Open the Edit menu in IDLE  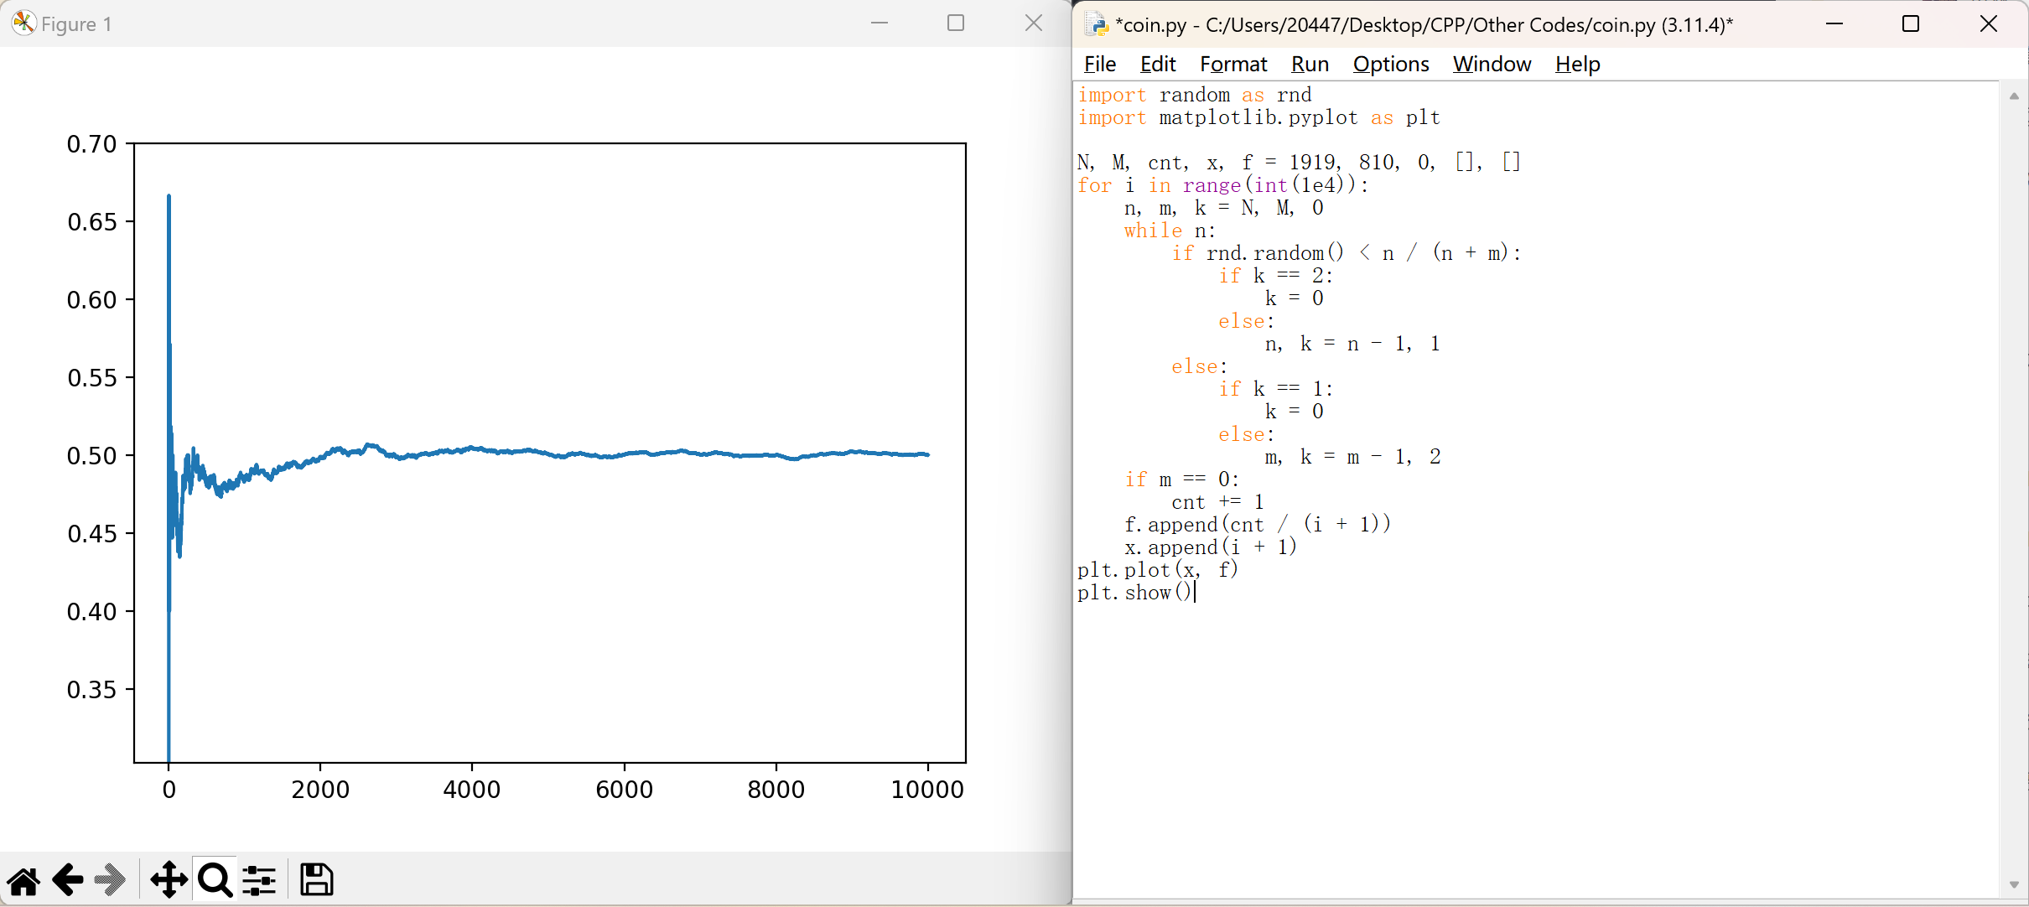[x=1158, y=65]
